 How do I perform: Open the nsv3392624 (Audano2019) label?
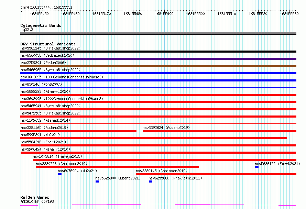click(166, 128)
